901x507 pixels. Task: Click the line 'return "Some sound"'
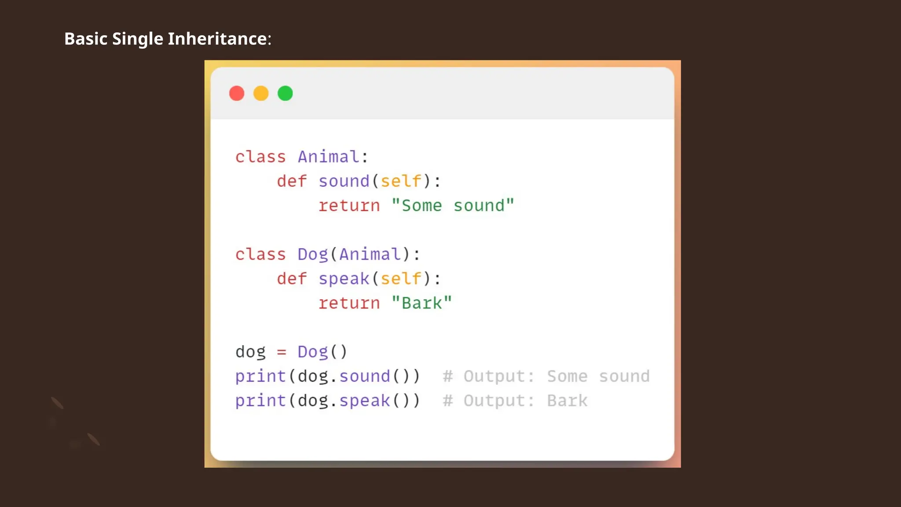[x=416, y=206]
